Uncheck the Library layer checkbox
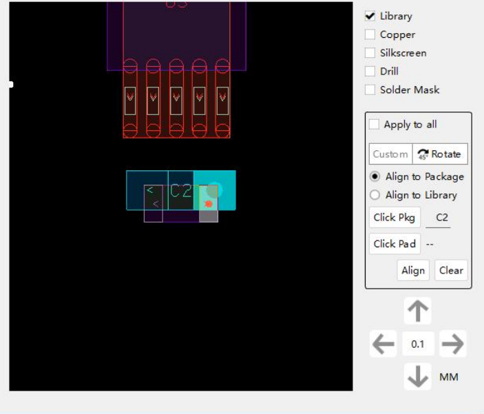Screen dimensions: 484x414 pos(370,17)
